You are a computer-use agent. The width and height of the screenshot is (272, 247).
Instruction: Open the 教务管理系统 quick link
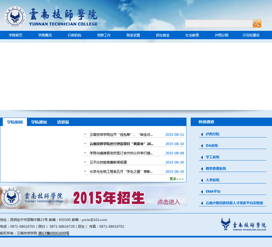(216, 169)
